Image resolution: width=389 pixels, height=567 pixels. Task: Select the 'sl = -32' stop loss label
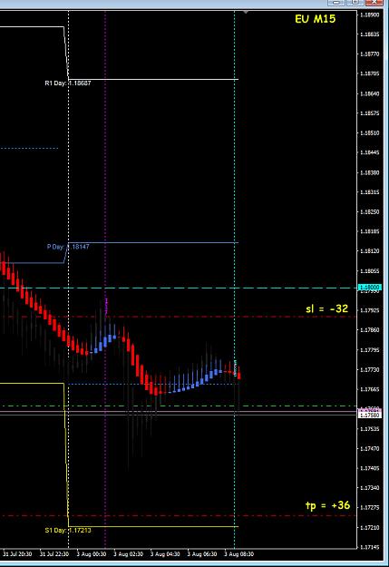click(x=326, y=308)
